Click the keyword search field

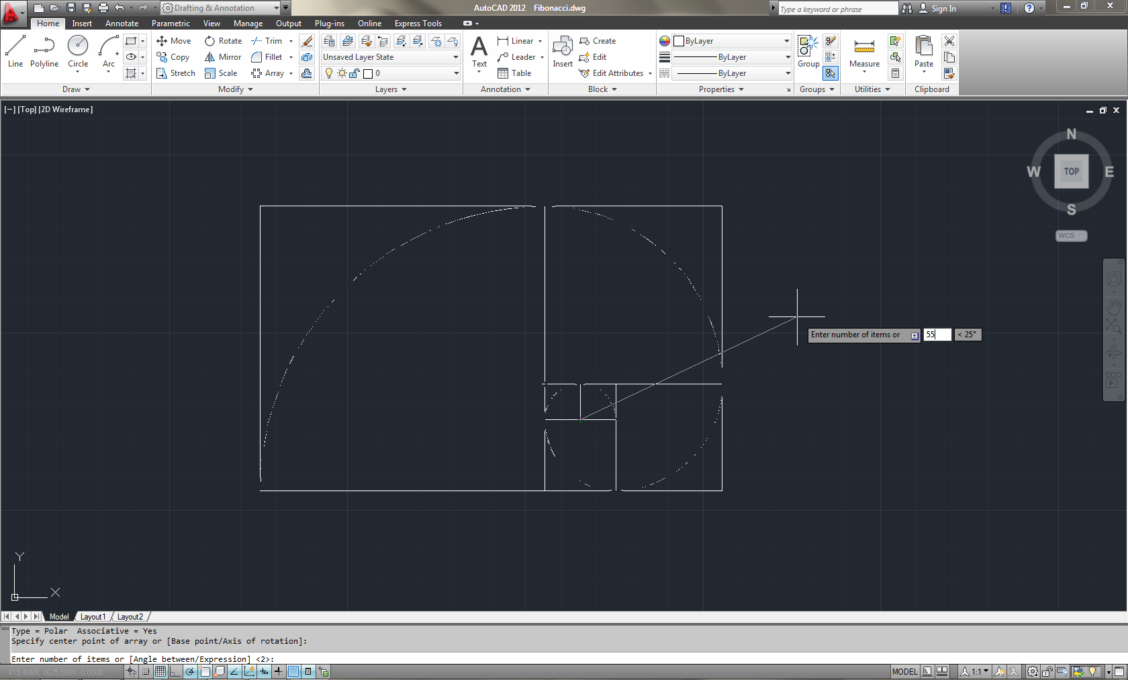click(837, 9)
